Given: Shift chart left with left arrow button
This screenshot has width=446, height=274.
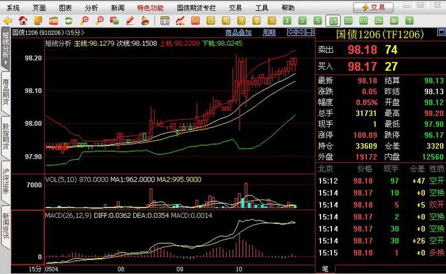Looking at the screenshot, I should pyautogui.click(x=291, y=32).
